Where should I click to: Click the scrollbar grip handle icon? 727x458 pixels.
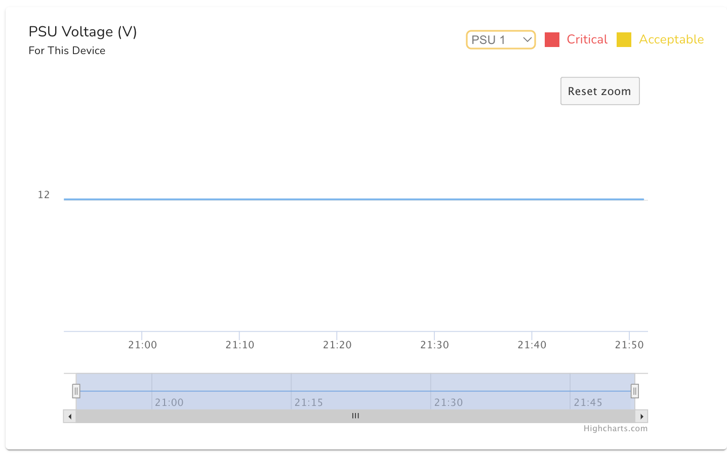[x=355, y=416]
